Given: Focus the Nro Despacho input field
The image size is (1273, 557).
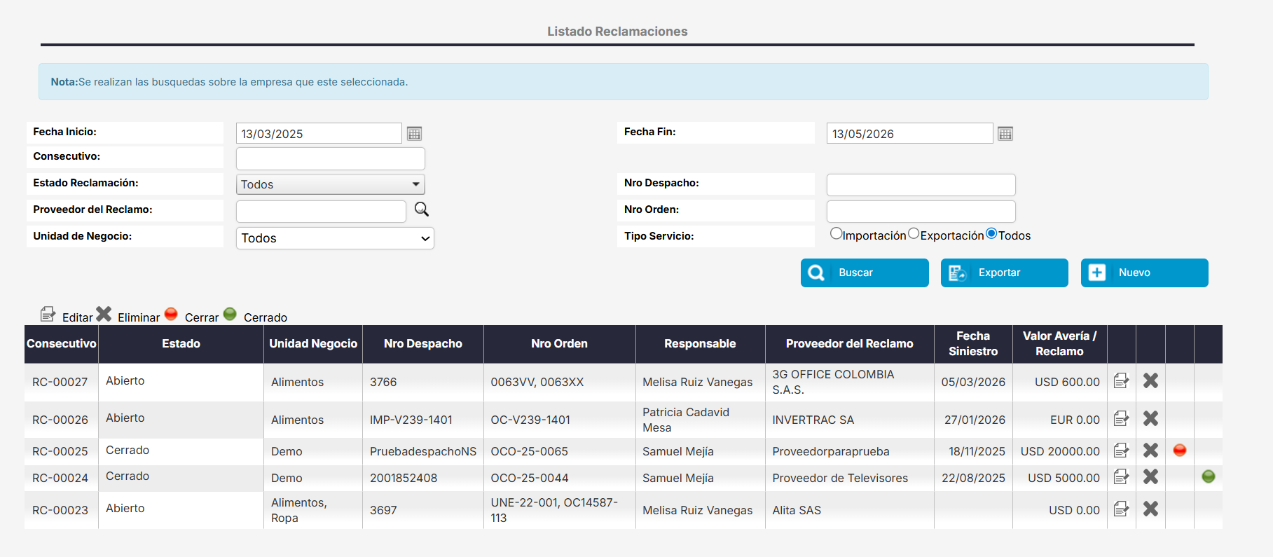Looking at the screenshot, I should 921,185.
